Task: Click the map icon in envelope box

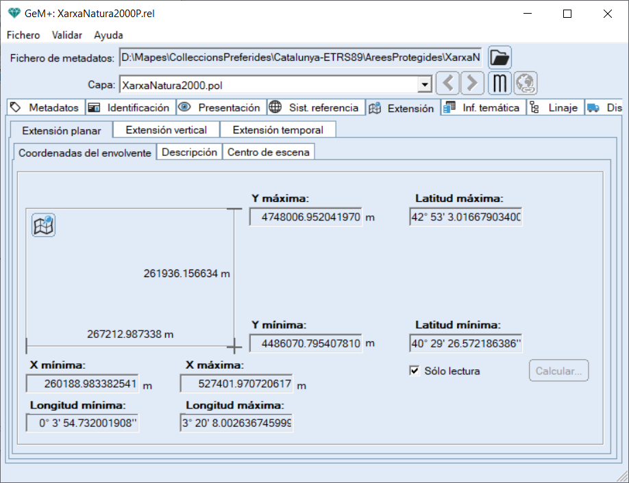Action: click(43, 225)
